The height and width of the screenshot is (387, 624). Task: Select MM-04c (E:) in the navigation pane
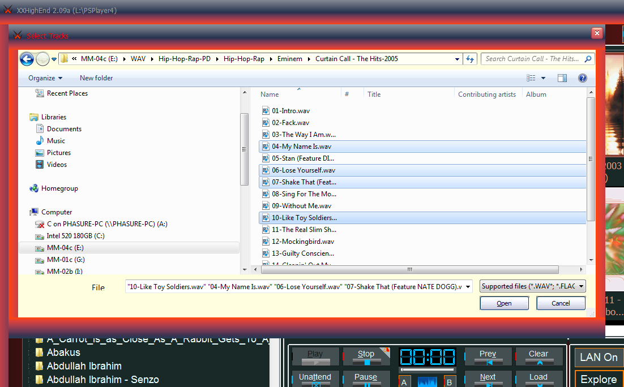(x=129, y=248)
